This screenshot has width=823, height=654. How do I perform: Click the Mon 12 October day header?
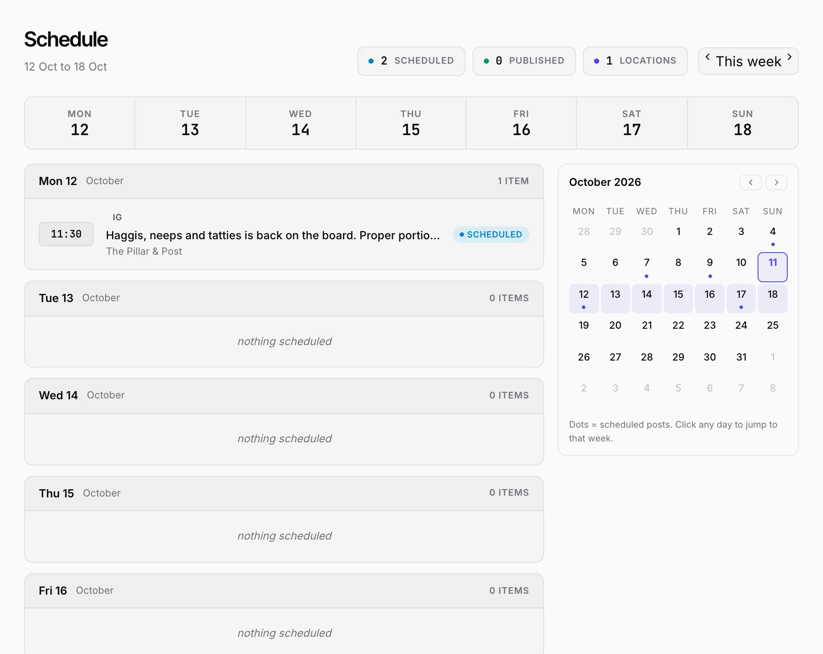tap(284, 181)
